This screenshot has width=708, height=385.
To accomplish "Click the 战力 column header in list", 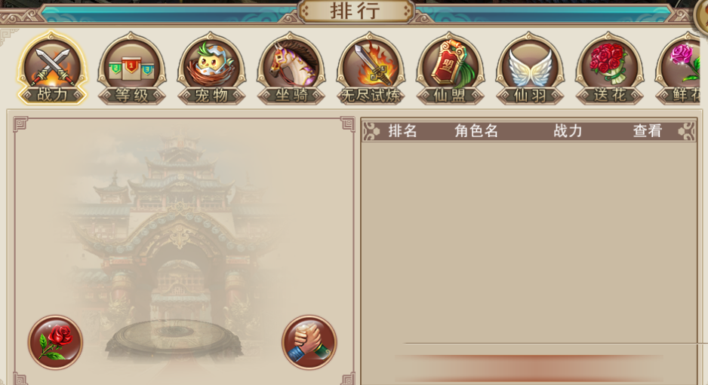I will click(x=568, y=131).
